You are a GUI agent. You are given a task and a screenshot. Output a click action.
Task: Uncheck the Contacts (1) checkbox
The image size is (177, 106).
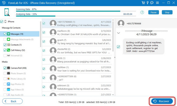point(5,45)
